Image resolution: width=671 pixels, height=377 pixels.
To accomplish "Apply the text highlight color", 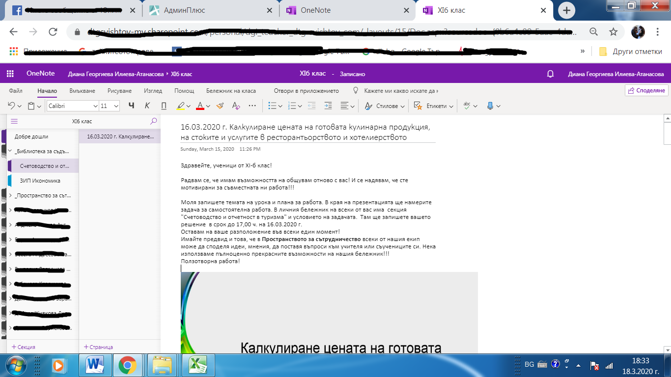I will [x=180, y=106].
